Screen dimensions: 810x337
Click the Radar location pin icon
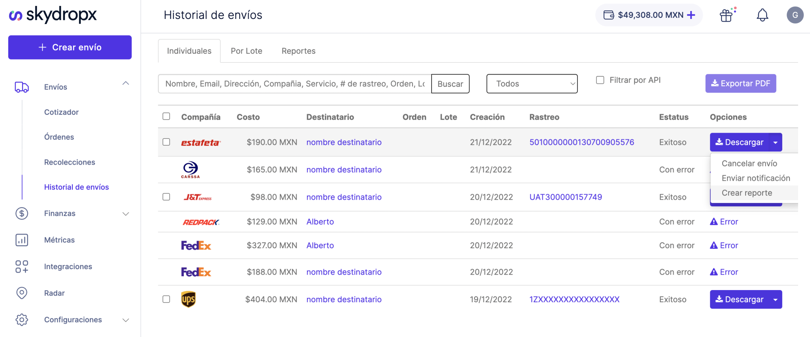[22, 293]
